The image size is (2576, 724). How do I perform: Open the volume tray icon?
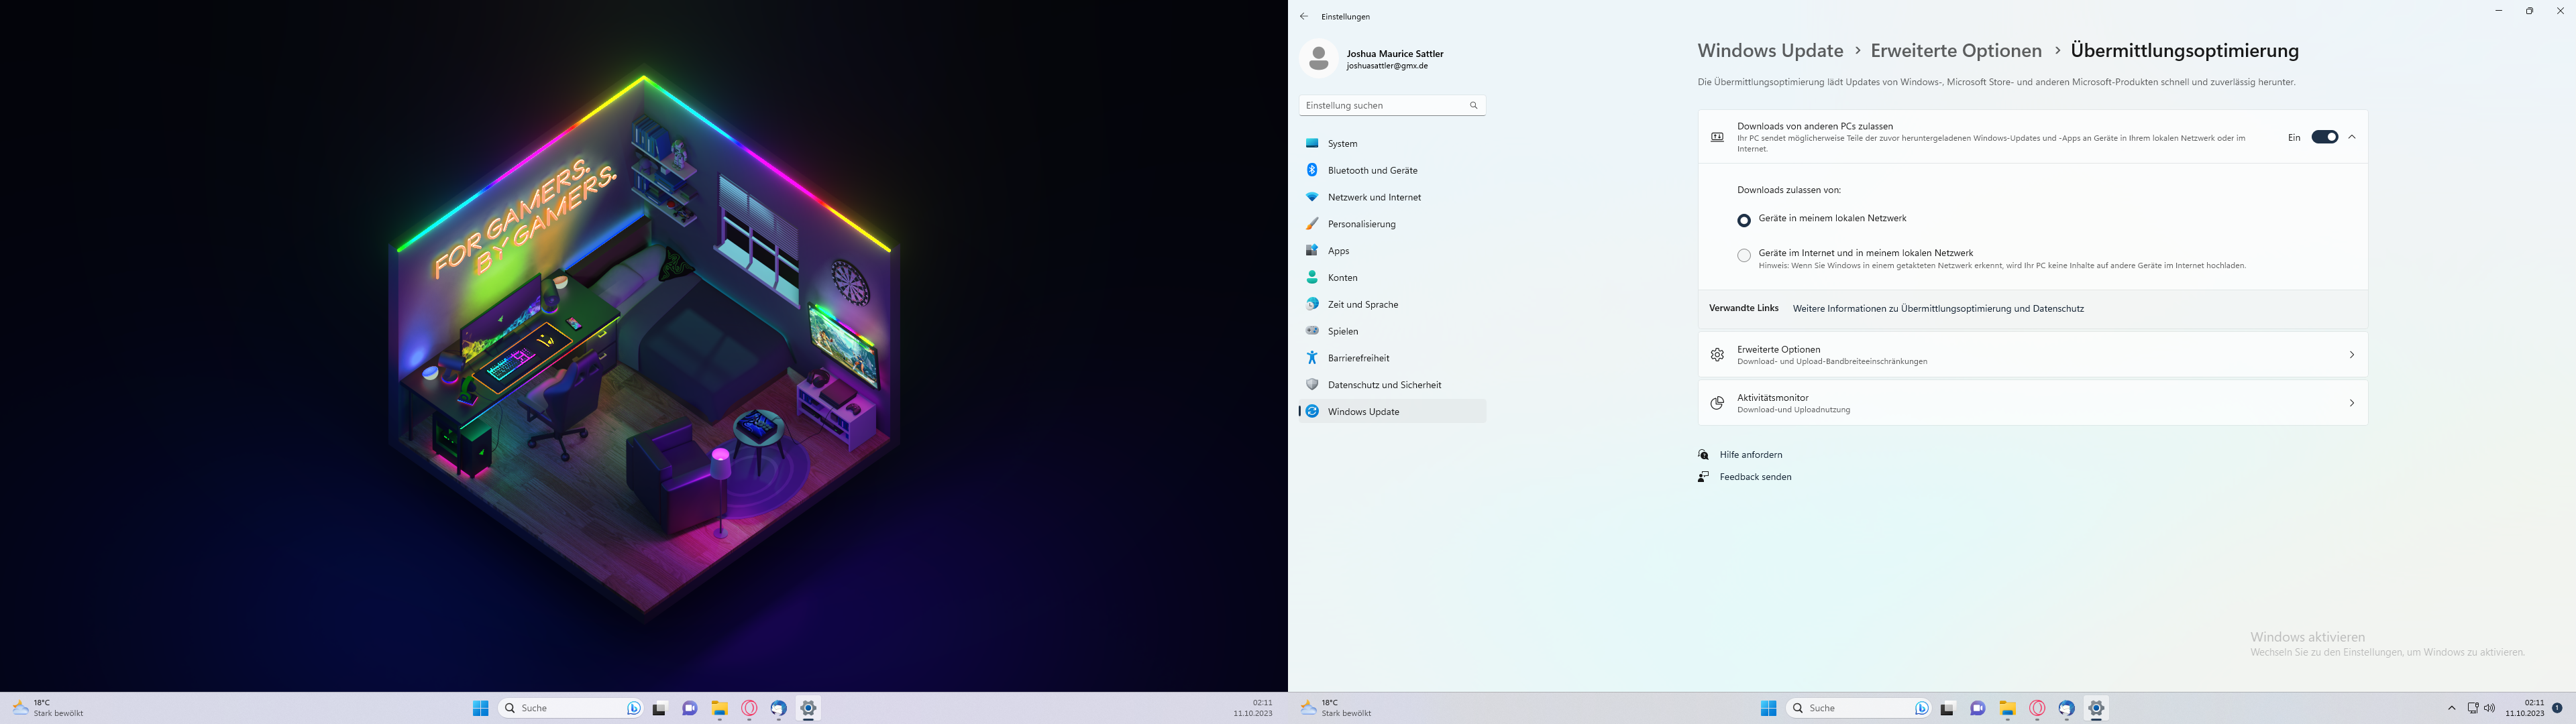pyautogui.click(x=2489, y=708)
